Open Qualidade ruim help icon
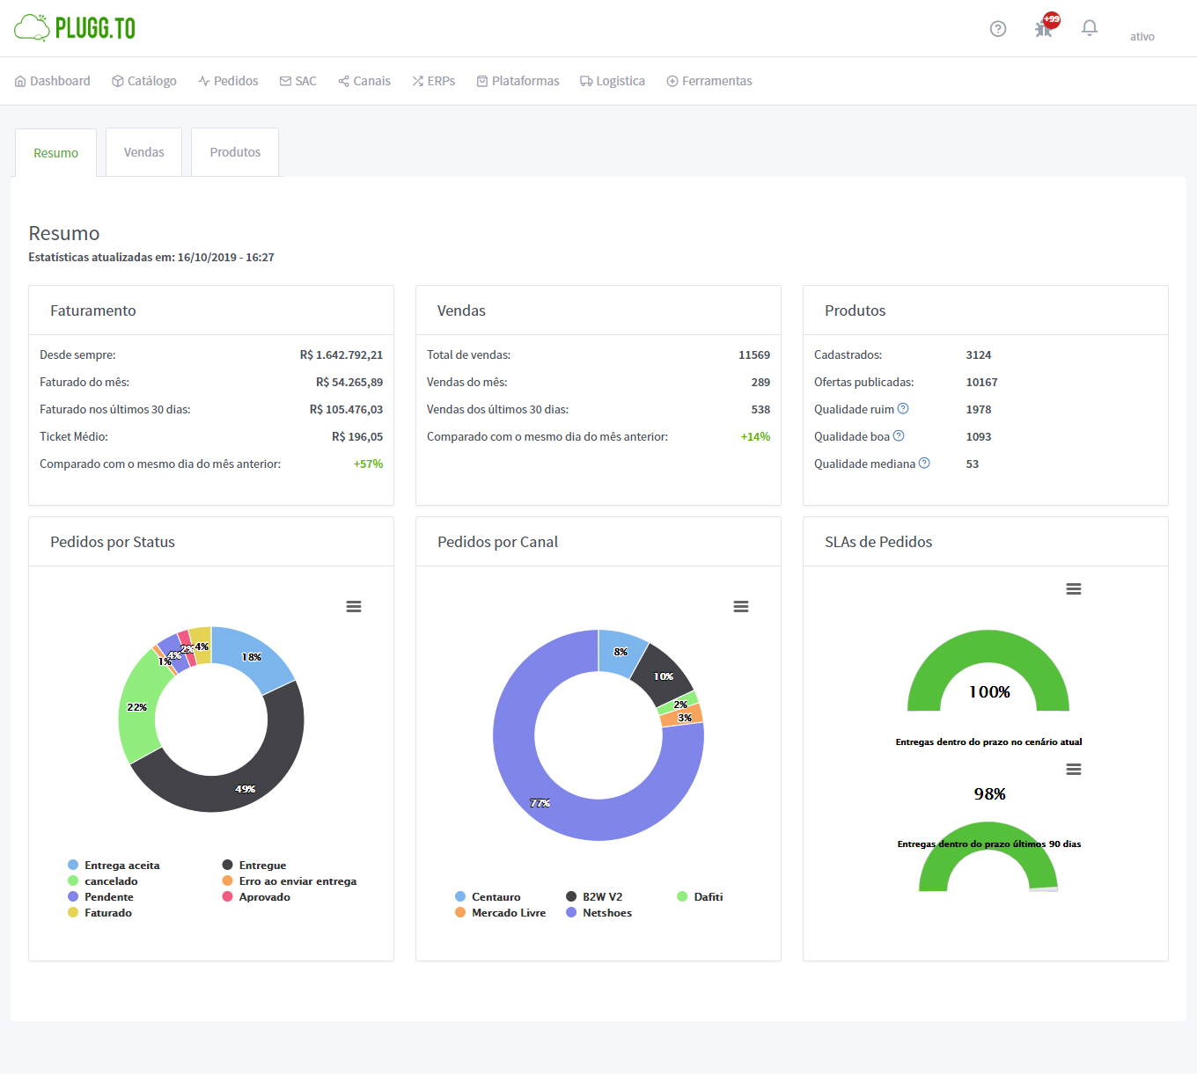 point(903,408)
